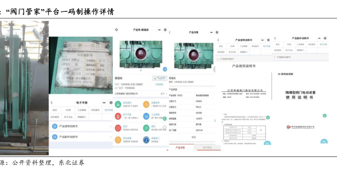Open the red 投诉 shield icon

pyautogui.click(x=118, y=128)
